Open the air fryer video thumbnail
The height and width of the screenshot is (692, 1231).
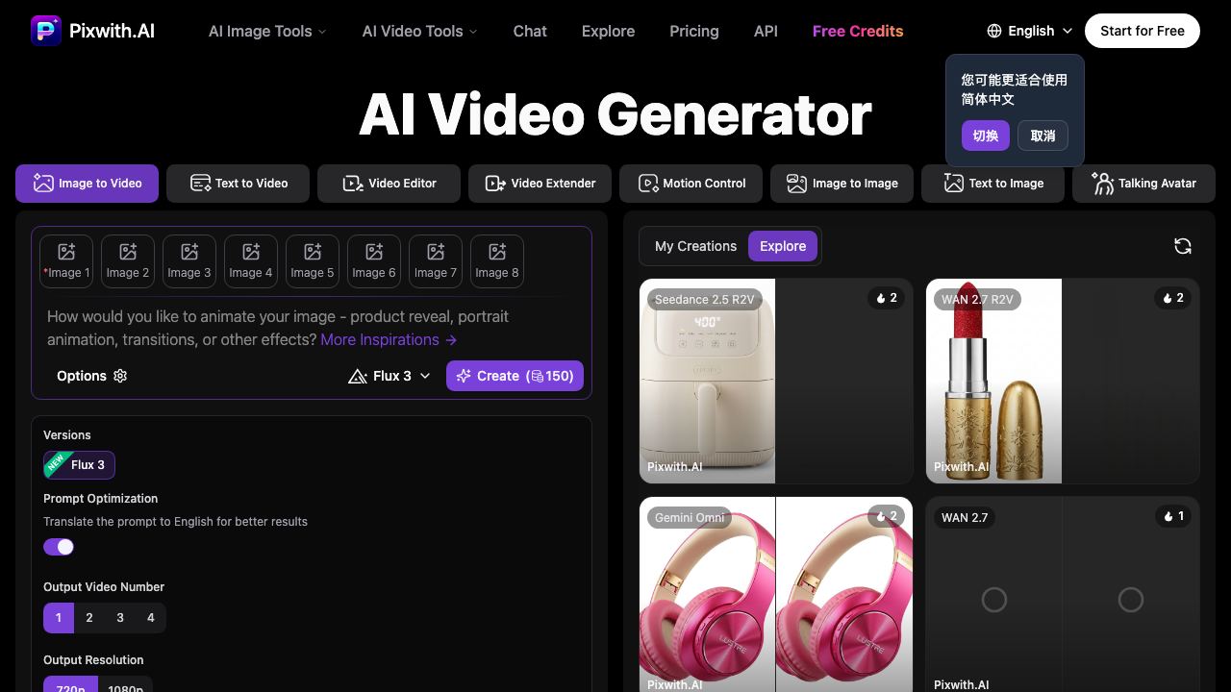pyautogui.click(x=707, y=381)
